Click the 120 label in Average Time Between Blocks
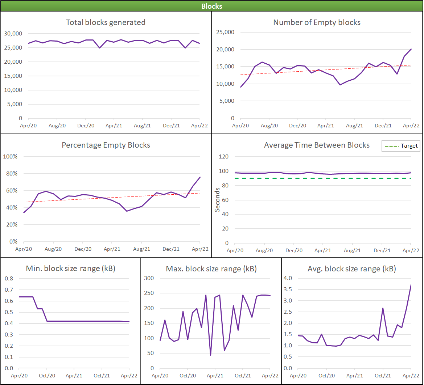 click(223, 157)
